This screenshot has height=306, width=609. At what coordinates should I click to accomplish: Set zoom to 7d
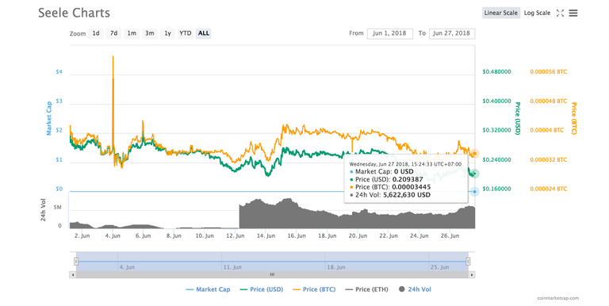pyautogui.click(x=114, y=33)
